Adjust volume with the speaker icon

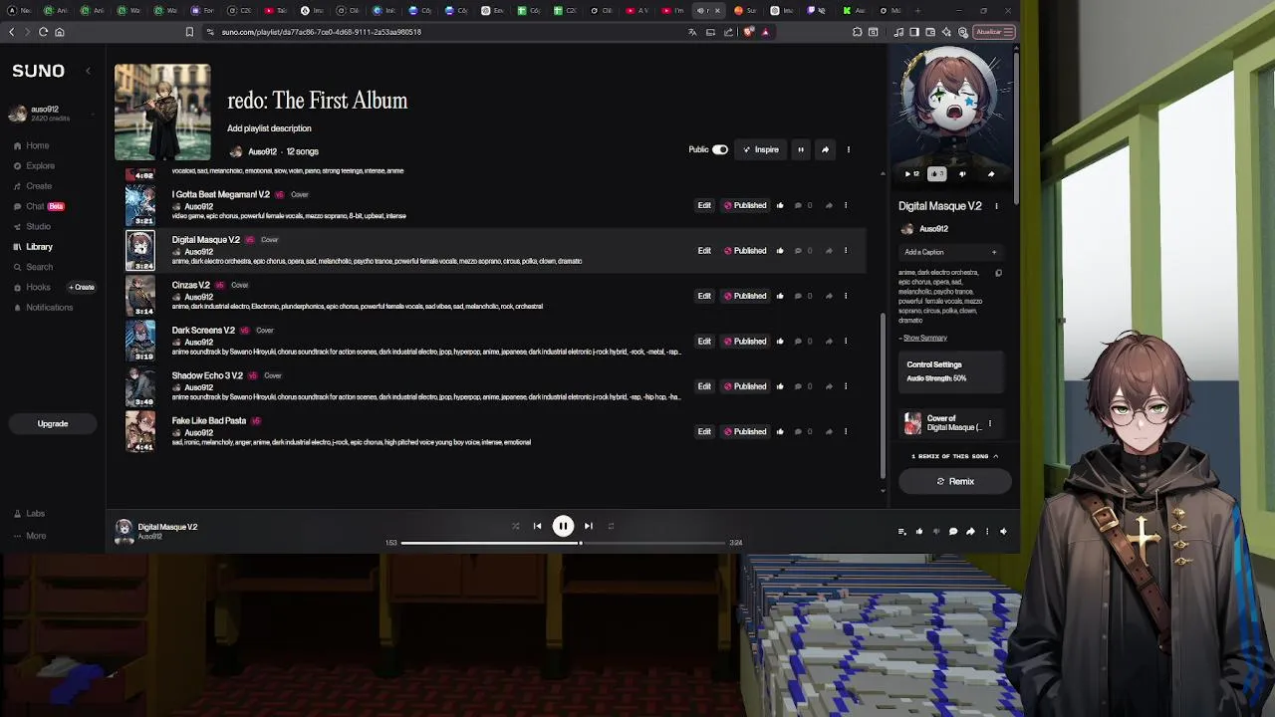(x=1003, y=532)
